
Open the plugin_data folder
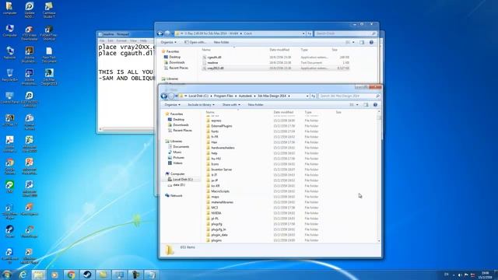[x=219, y=235]
